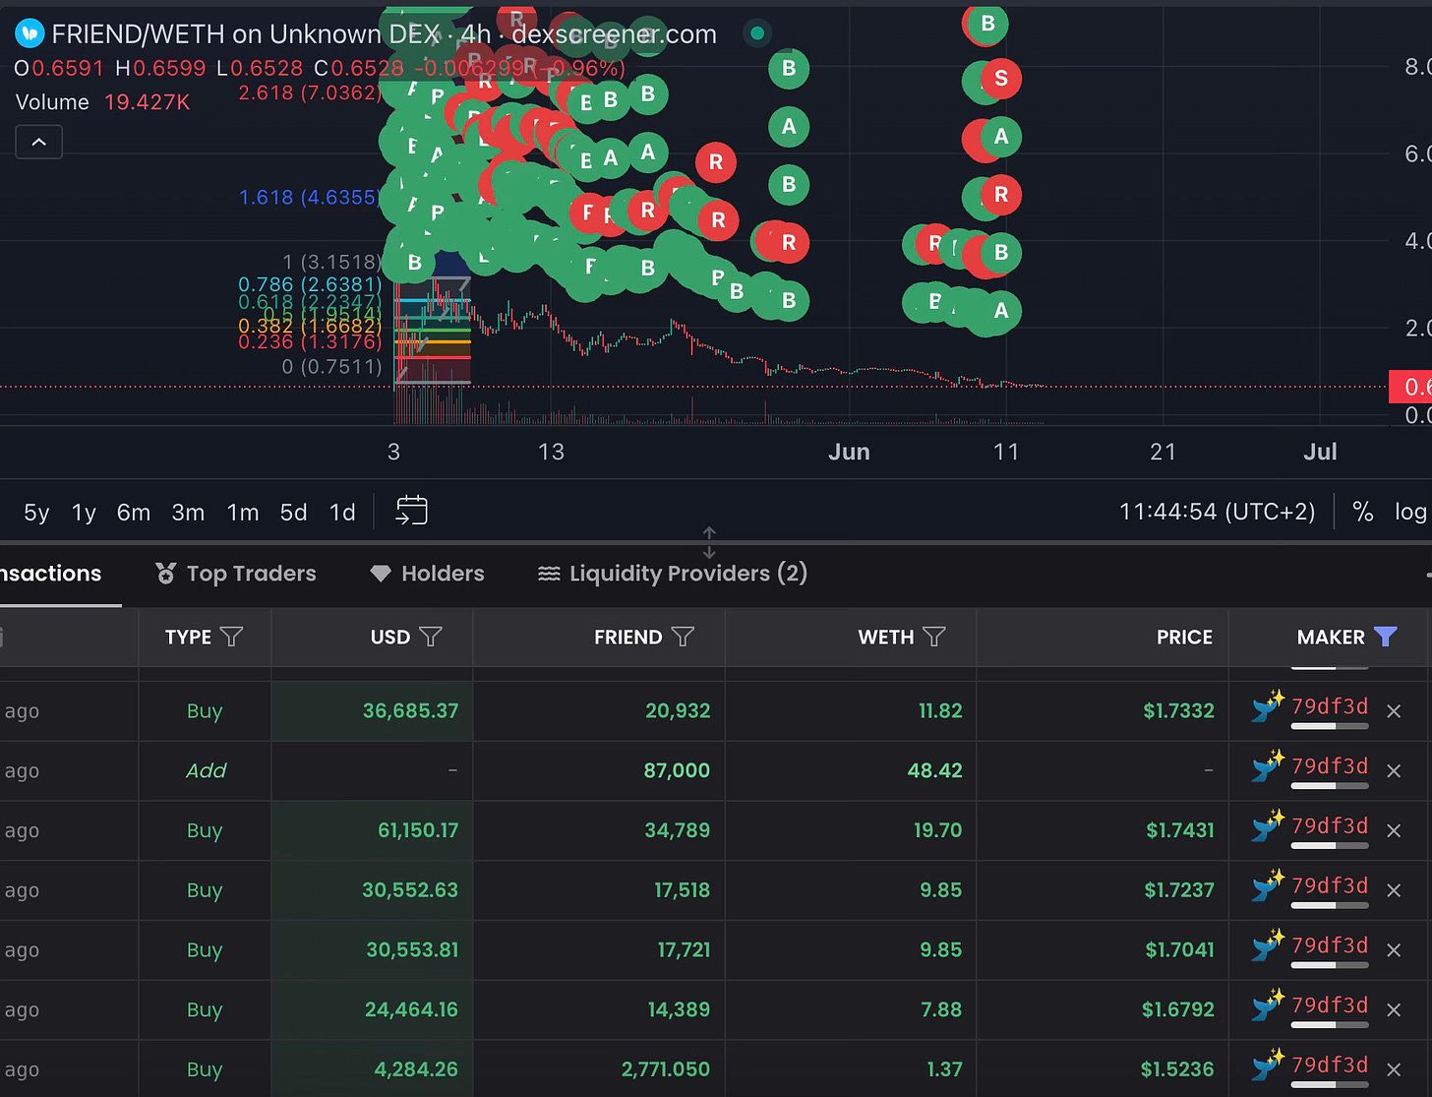Click maker address 79df3d on $1.7431 row
1432x1097 pixels.
(1329, 826)
